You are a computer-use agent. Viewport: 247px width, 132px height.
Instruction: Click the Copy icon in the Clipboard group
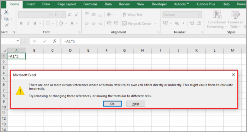click(x=6, y=19)
